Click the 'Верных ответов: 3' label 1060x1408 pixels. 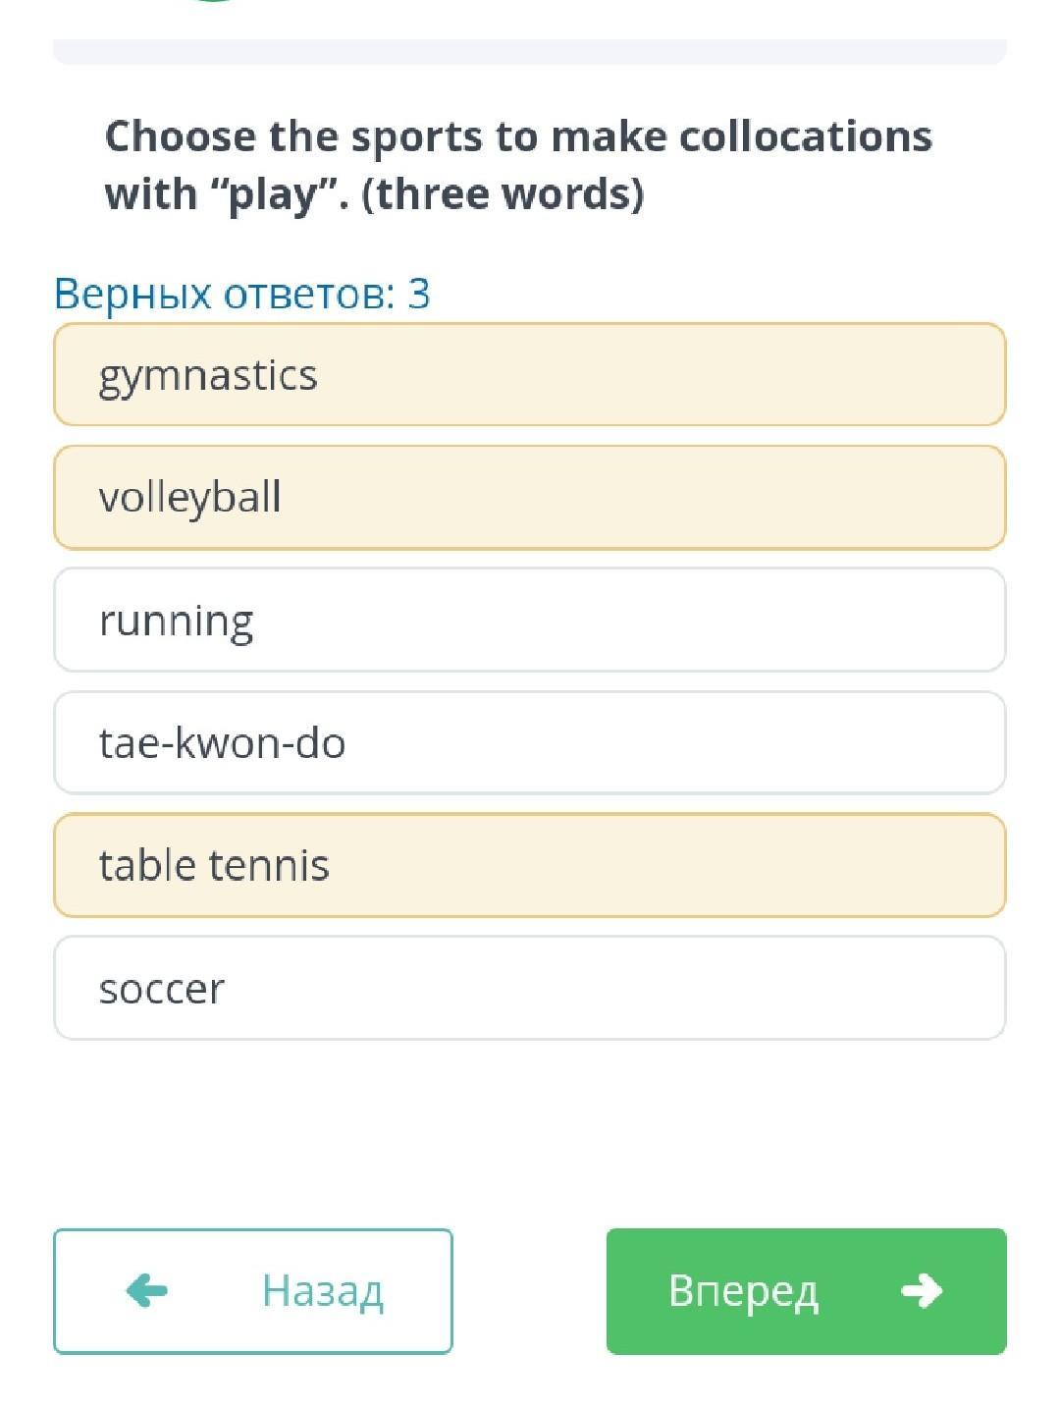tap(241, 294)
